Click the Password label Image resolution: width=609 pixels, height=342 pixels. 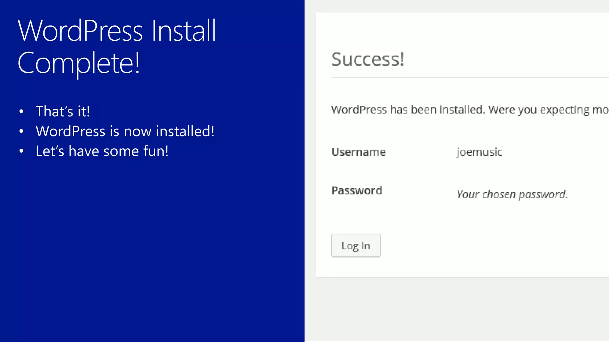(x=357, y=190)
